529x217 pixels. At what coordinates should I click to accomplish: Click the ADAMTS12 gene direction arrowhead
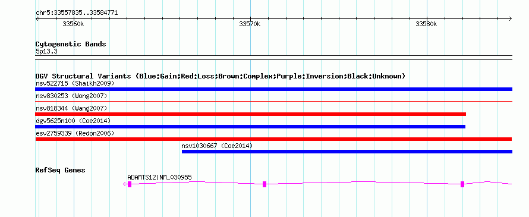(125, 184)
